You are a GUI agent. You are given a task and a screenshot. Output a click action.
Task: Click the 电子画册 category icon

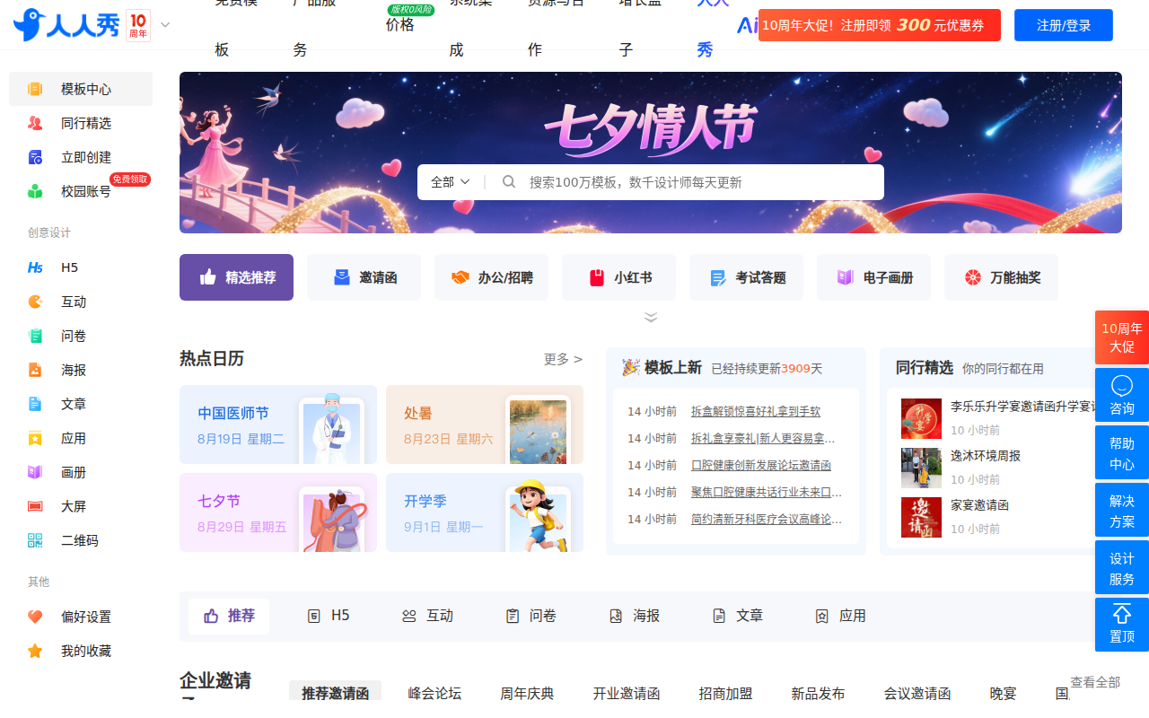(x=846, y=277)
